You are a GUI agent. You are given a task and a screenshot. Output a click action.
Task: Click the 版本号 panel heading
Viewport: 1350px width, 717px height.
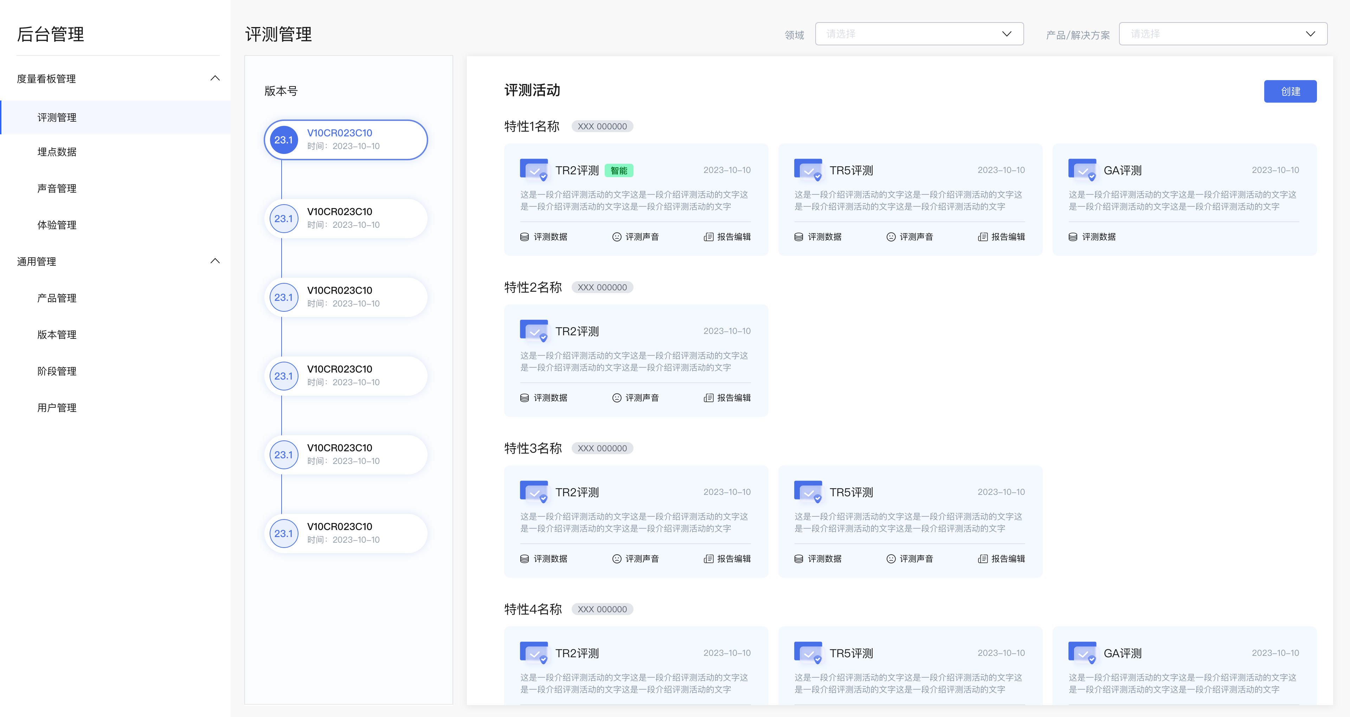click(281, 91)
